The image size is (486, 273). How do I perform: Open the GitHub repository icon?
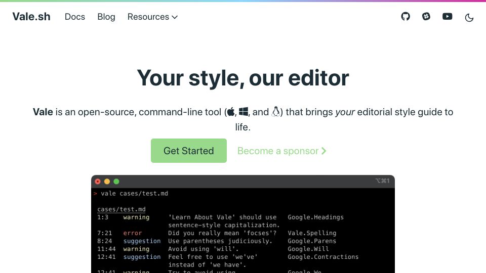tap(406, 16)
